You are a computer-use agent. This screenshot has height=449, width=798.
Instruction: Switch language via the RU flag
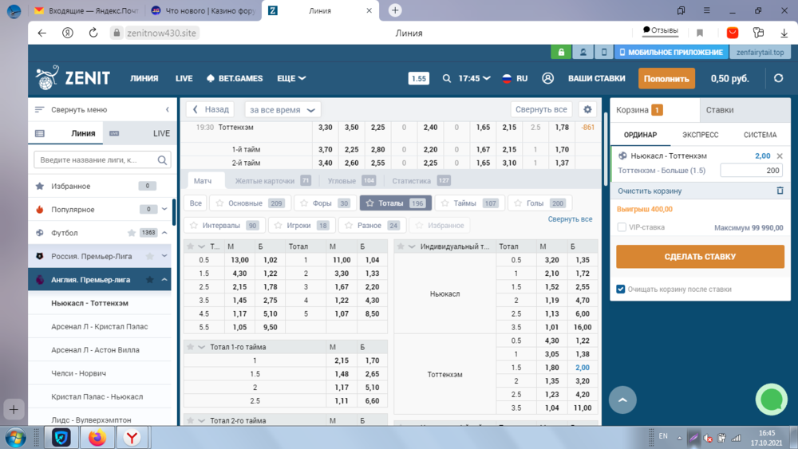click(515, 78)
